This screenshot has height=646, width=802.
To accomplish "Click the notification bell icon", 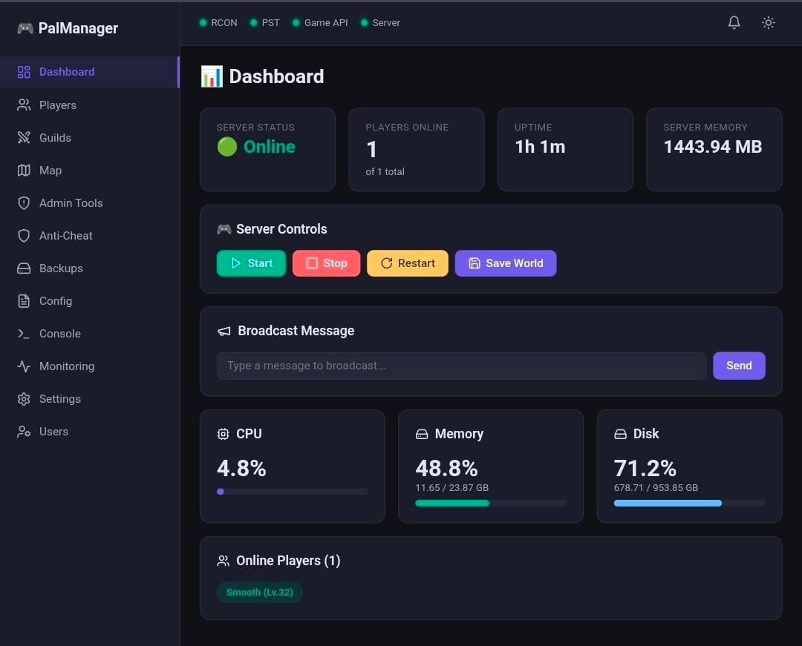I will point(734,23).
